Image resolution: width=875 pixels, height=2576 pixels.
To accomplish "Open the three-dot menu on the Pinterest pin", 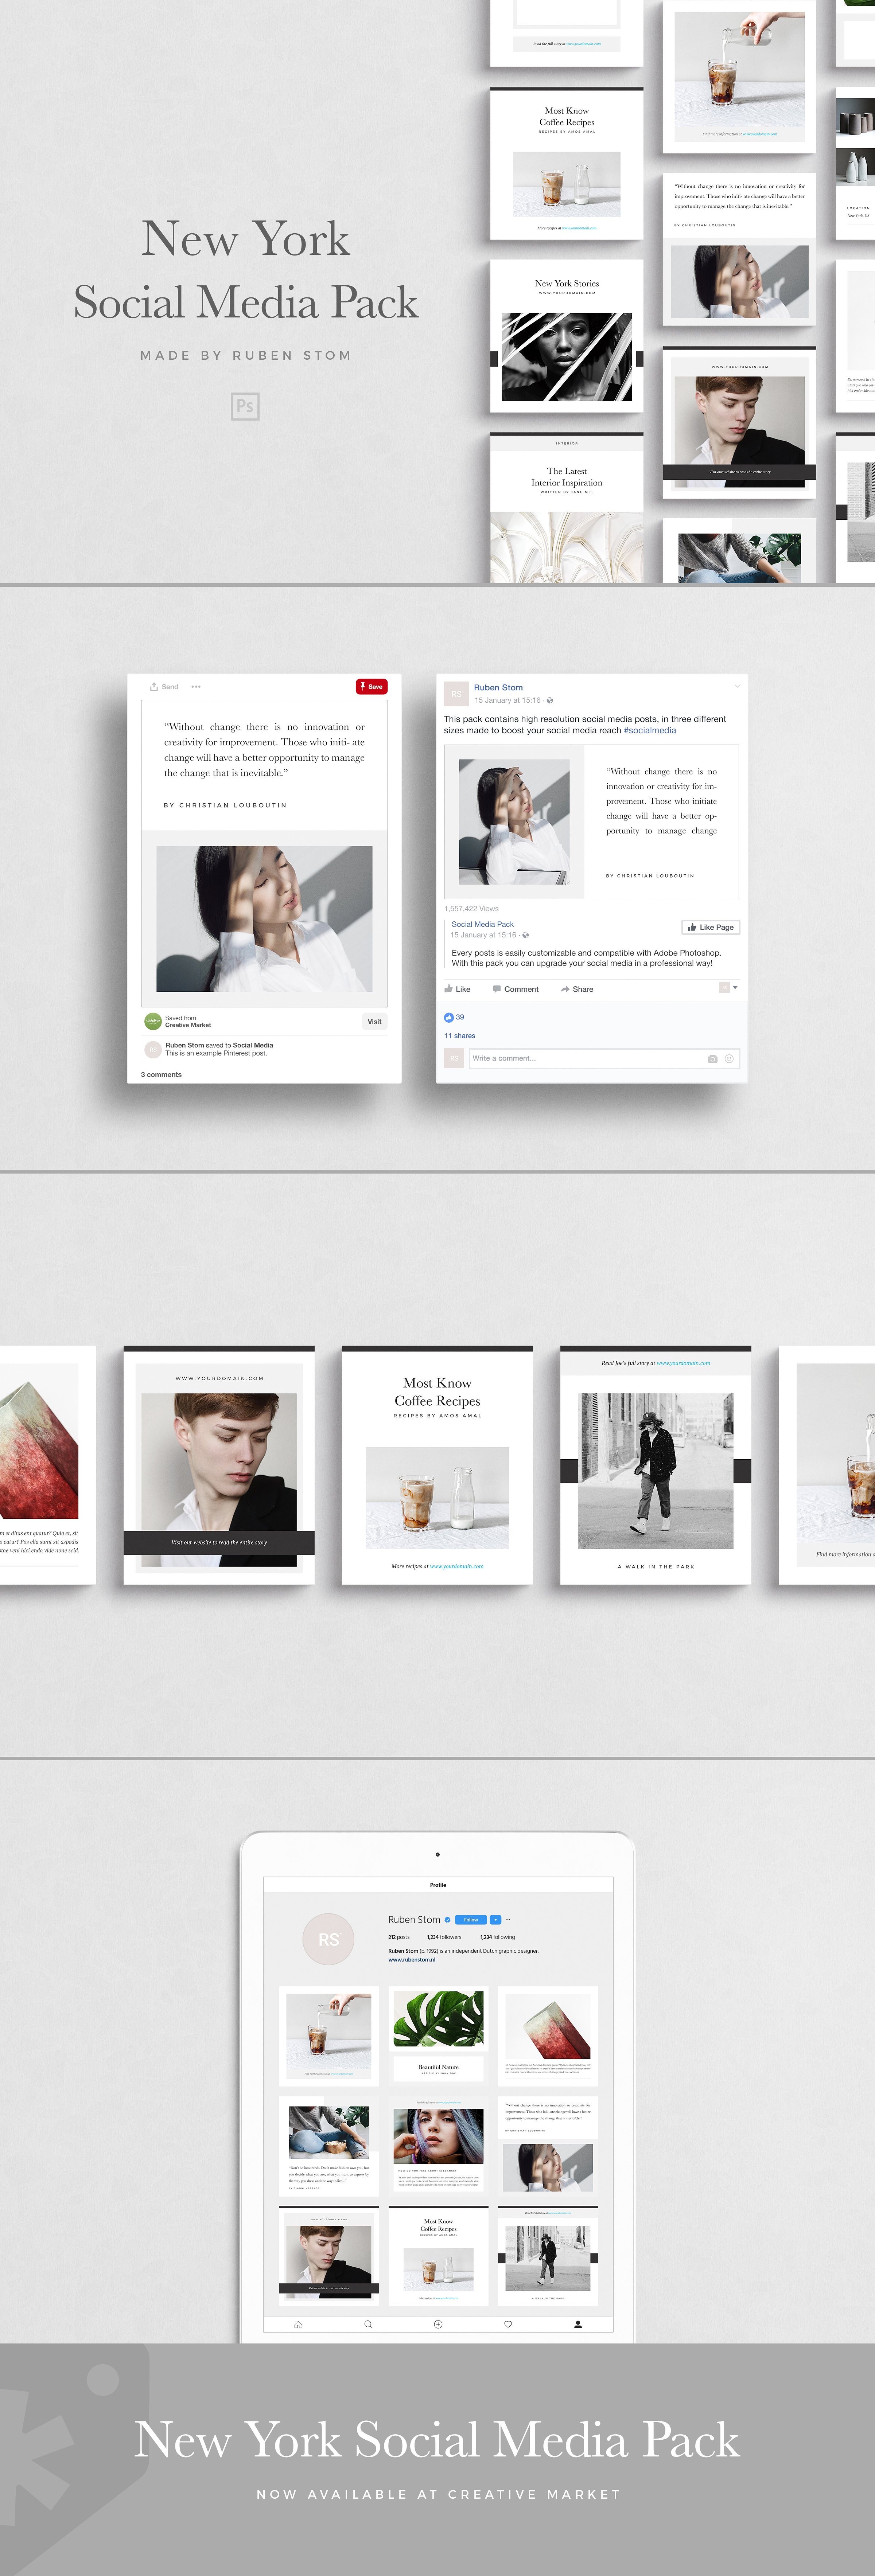I will [x=196, y=687].
